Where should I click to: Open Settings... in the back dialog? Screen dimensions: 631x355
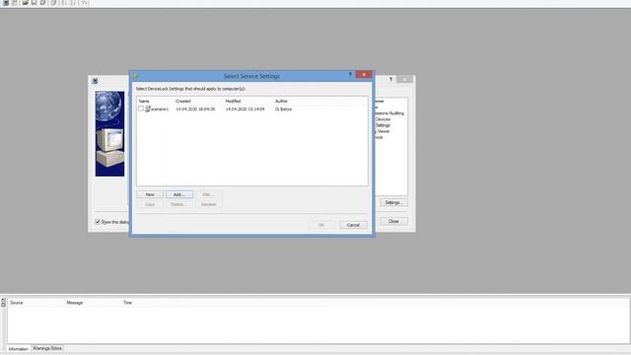click(x=393, y=202)
